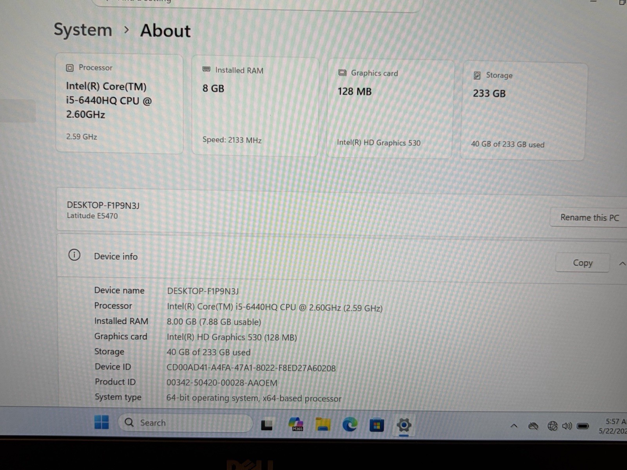Click the battery status icon
Viewport: 627px width, 470px height.
(x=583, y=426)
